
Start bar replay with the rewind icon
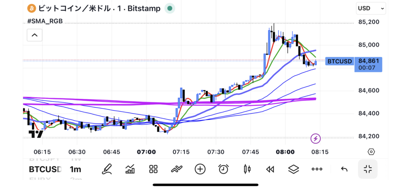pyautogui.click(x=270, y=169)
